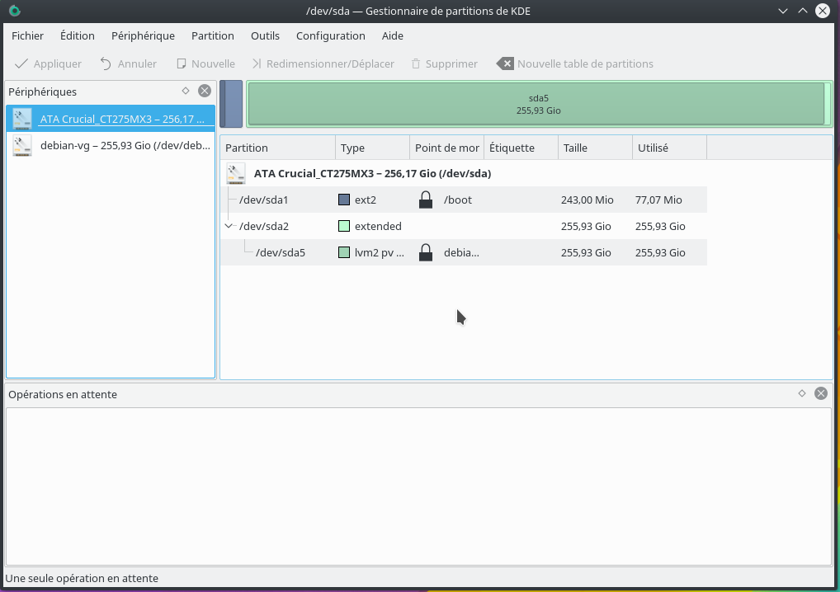Click Nouvelle table de partitions icon
The width and height of the screenshot is (840, 592).
click(x=505, y=63)
